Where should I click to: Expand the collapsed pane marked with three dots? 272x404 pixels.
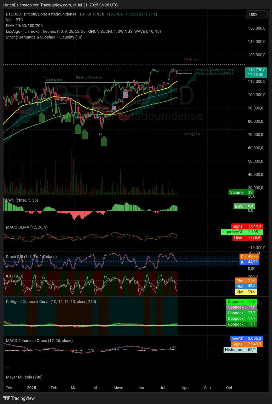click(8, 366)
